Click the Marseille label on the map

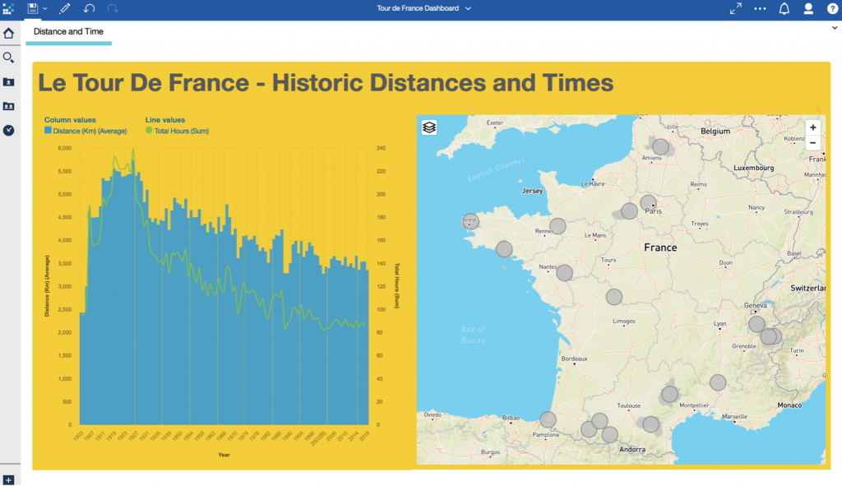(x=734, y=417)
